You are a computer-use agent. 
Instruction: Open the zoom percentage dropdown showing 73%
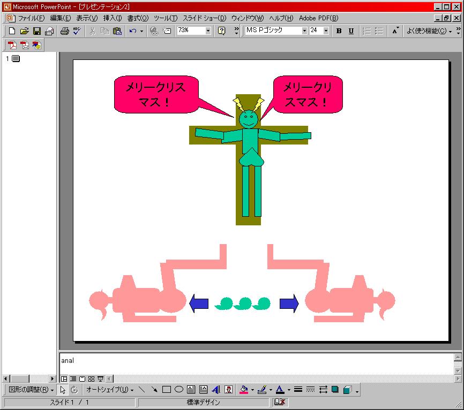pyautogui.click(x=208, y=31)
